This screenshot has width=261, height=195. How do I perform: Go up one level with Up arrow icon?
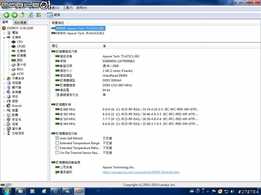[22, 15]
